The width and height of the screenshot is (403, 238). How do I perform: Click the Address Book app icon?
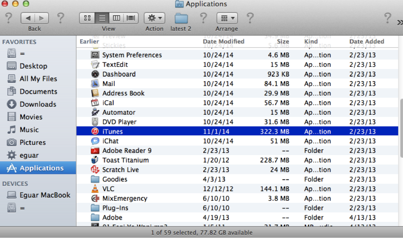(x=95, y=93)
